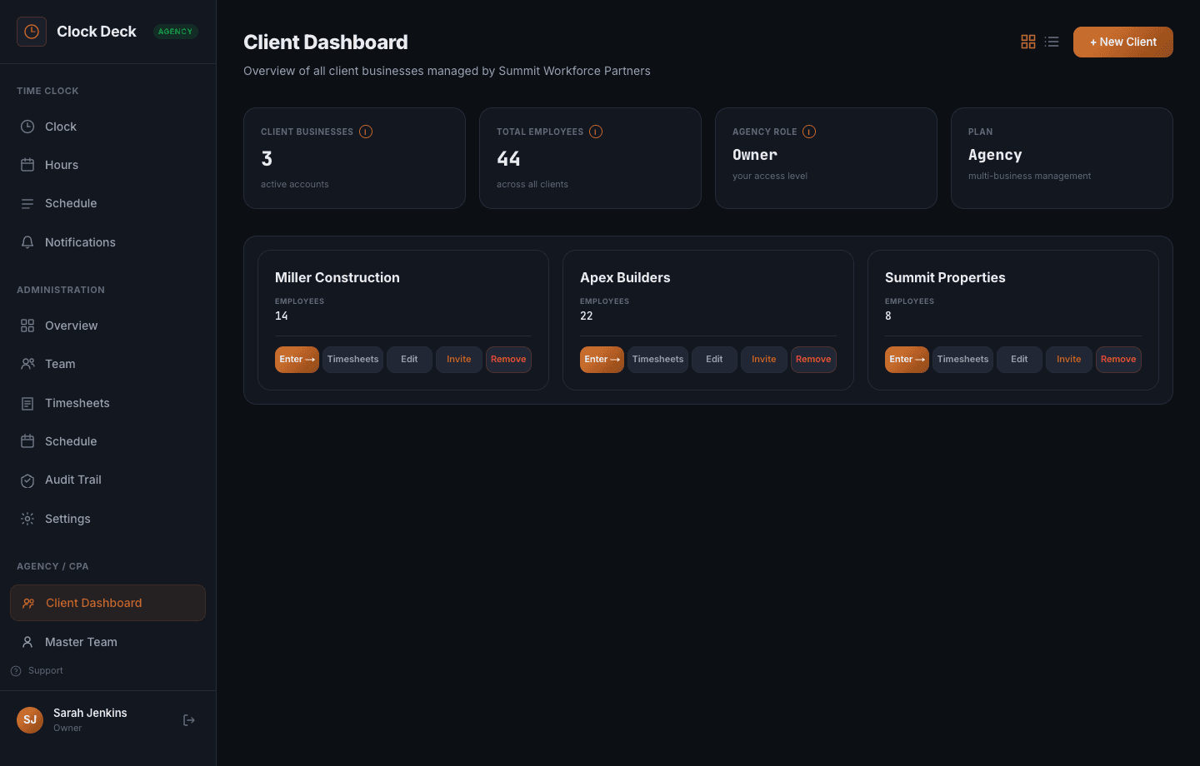
Task: Remove the Summit Properties client
Action: tap(1118, 360)
